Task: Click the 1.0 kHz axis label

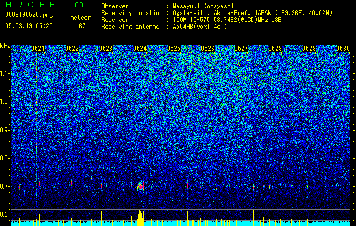Action: tap(5, 102)
